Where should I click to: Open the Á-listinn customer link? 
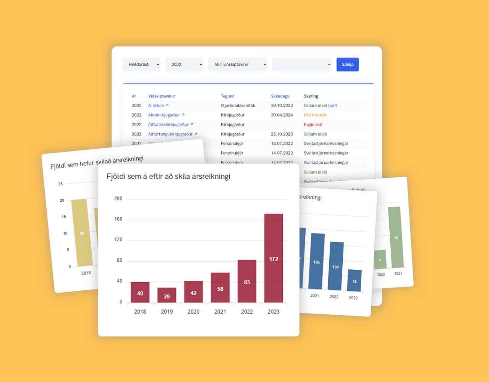coord(156,105)
